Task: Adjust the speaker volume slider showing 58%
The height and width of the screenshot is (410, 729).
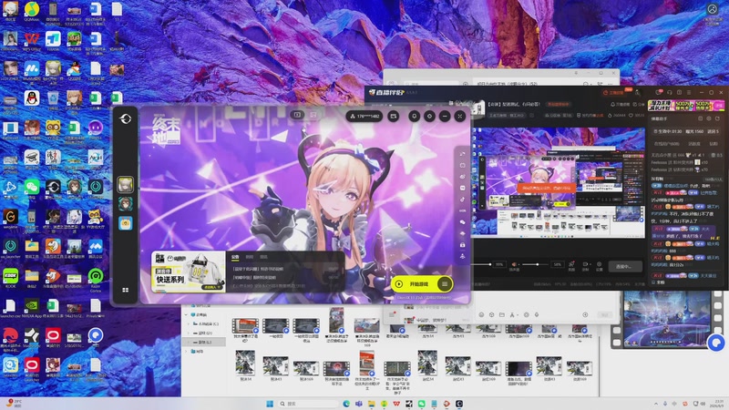Action: (x=537, y=264)
